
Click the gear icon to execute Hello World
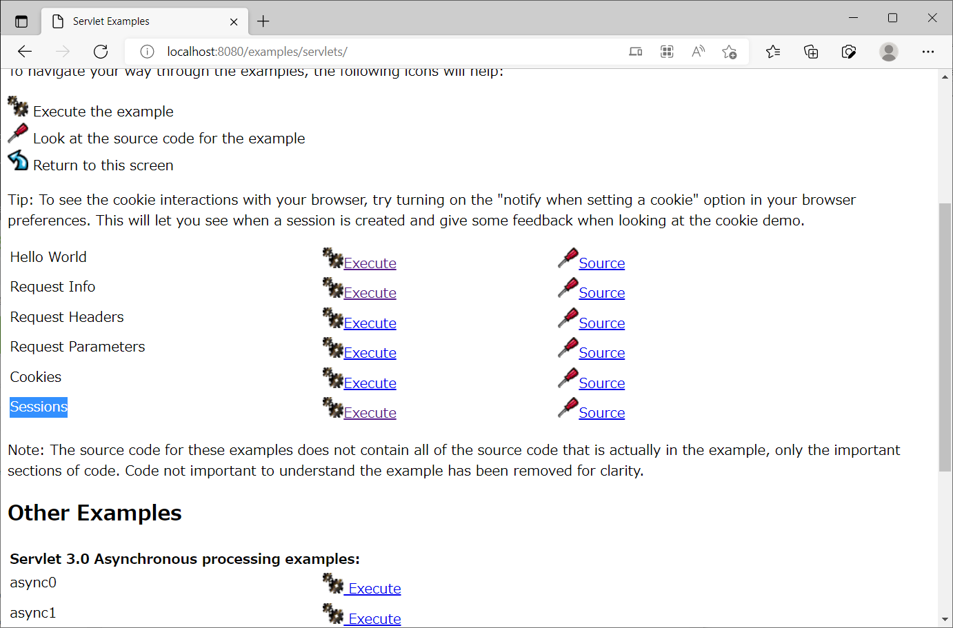click(x=332, y=258)
